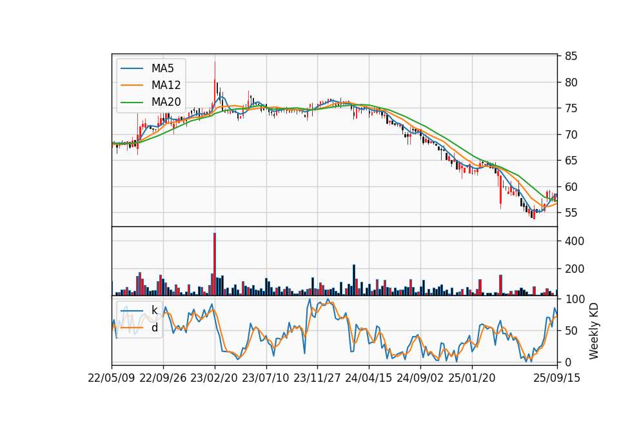The height and width of the screenshot is (445, 619).
Task: Click the 60 price axis label
Action: click(571, 187)
